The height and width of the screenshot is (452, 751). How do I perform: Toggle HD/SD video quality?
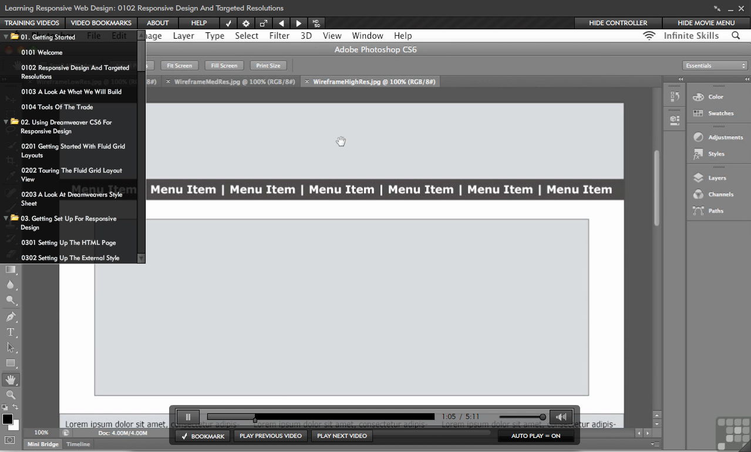(316, 23)
